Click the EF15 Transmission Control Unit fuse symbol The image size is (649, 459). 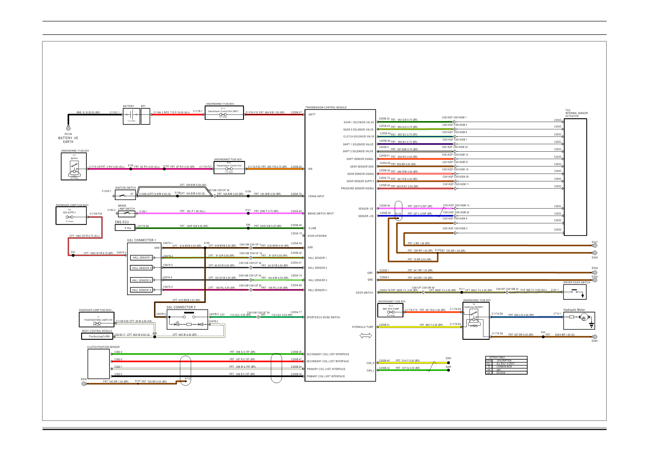223,115
